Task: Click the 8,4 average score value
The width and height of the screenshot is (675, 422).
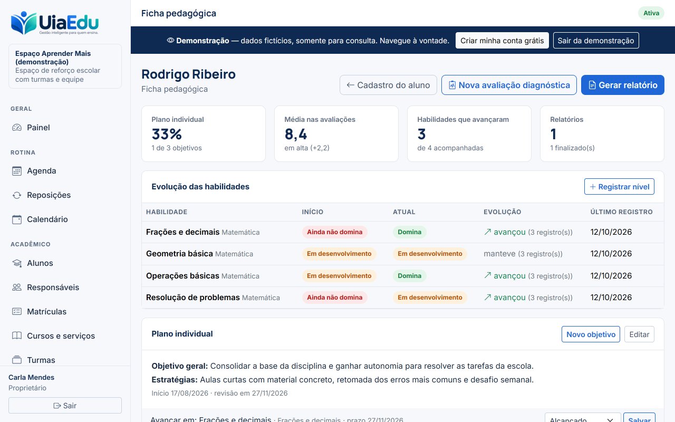Action: click(296, 134)
